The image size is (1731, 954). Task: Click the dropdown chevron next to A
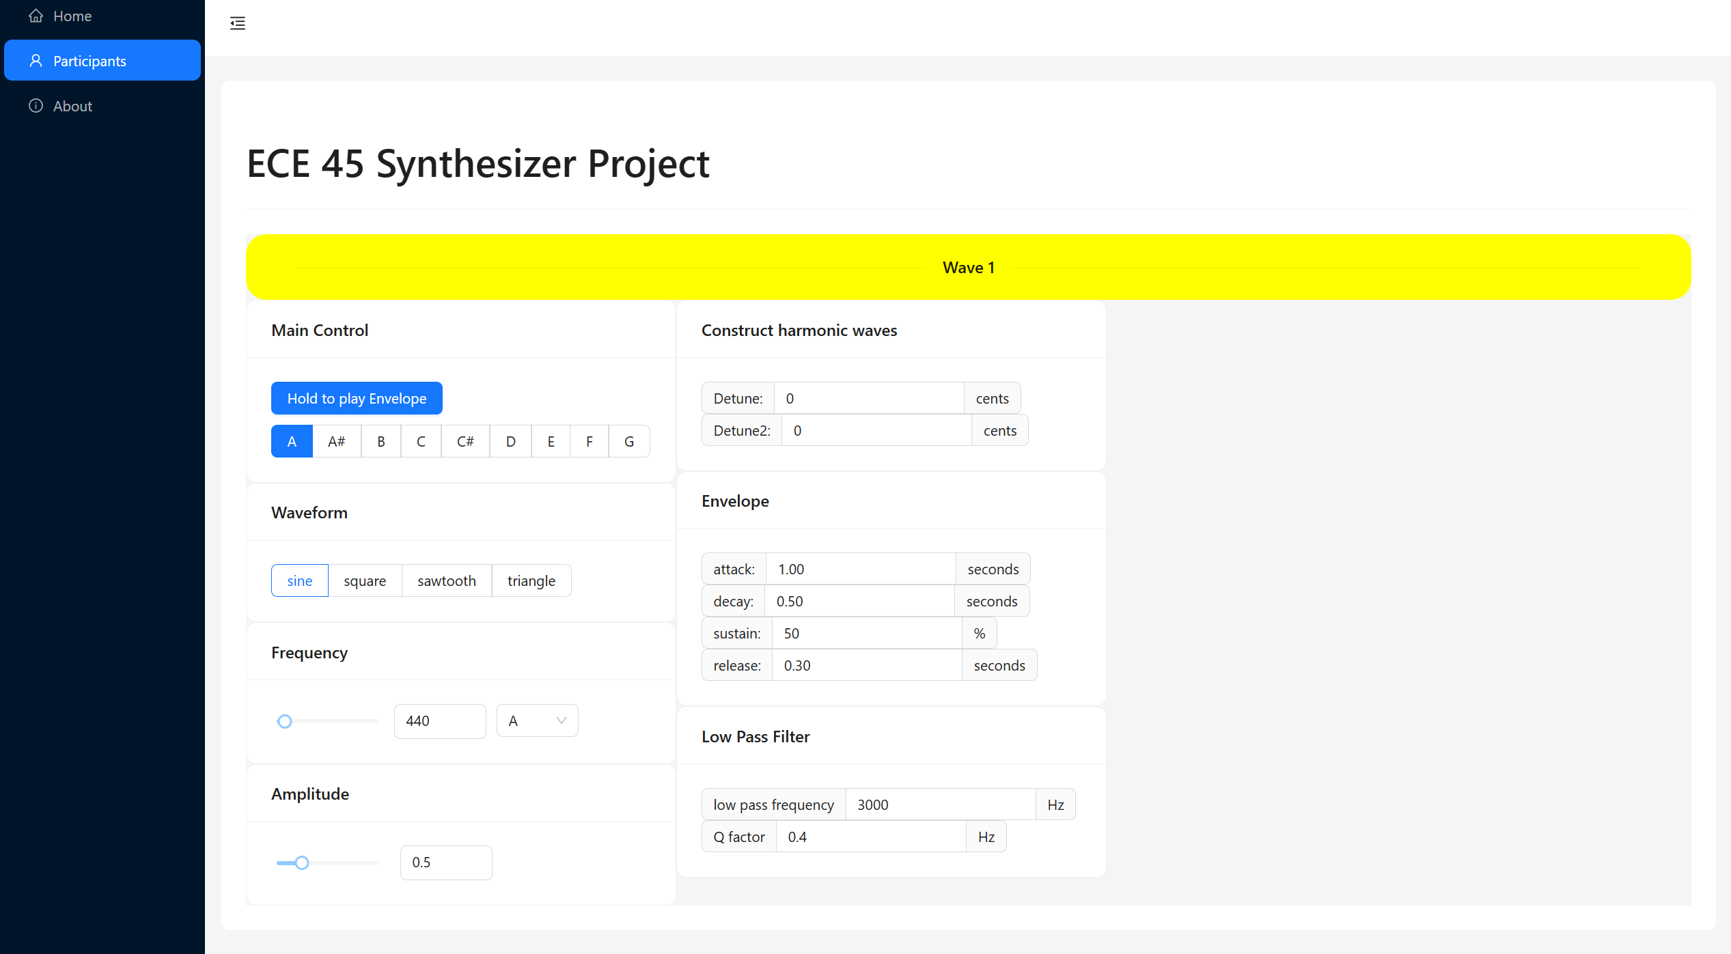pos(561,720)
